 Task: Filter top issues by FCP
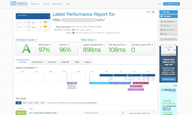pyautogui.click(x=24, y=103)
